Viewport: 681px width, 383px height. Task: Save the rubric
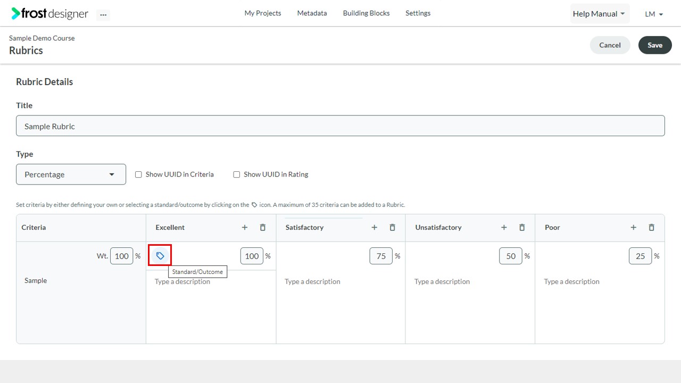pos(655,45)
